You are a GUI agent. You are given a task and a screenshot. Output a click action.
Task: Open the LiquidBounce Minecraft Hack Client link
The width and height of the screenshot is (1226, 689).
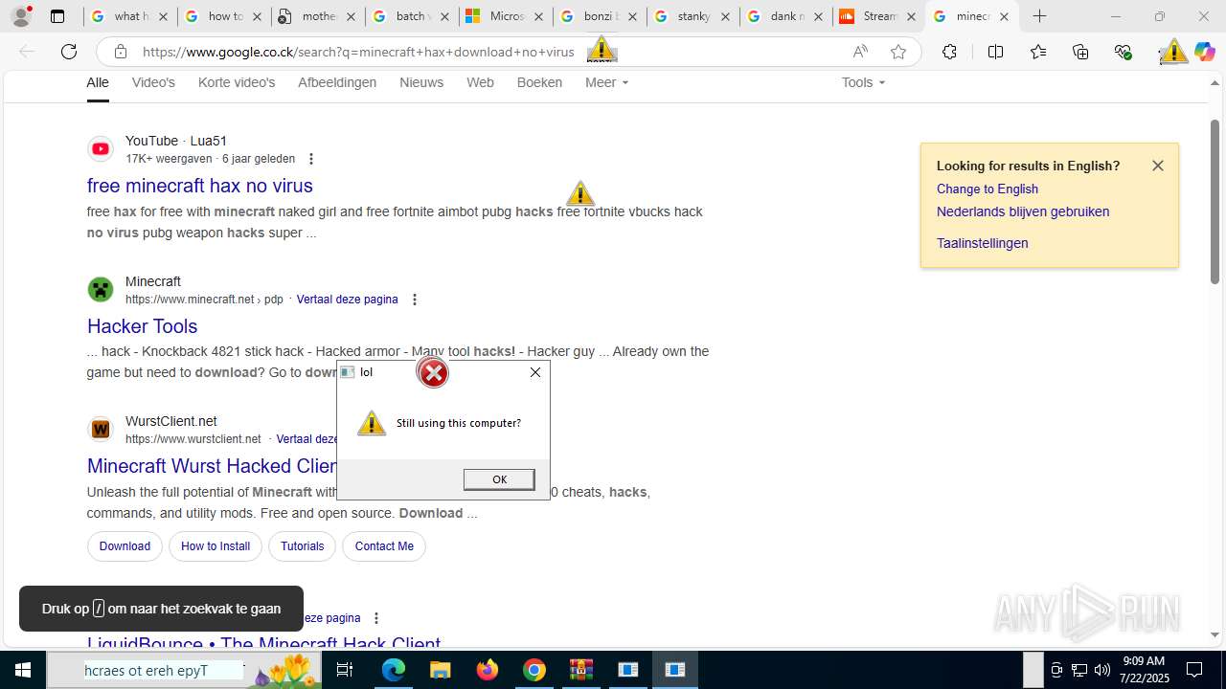click(x=263, y=643)
